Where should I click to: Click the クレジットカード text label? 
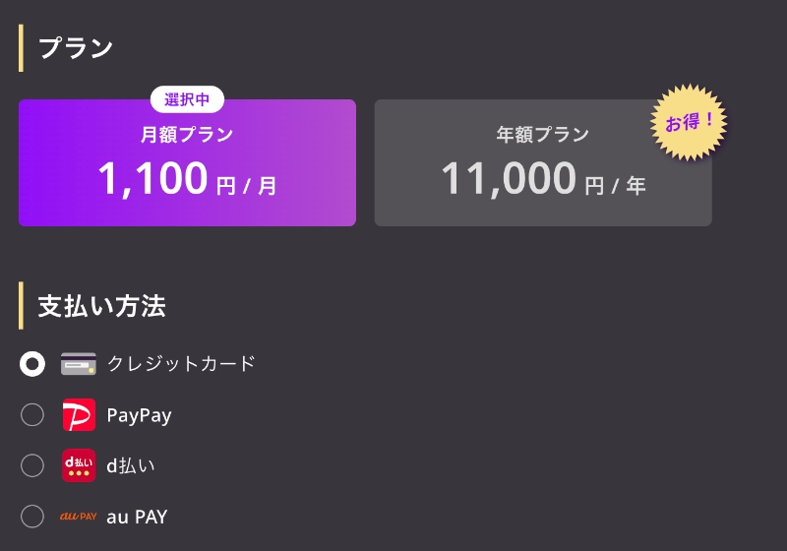click(181, 364)
